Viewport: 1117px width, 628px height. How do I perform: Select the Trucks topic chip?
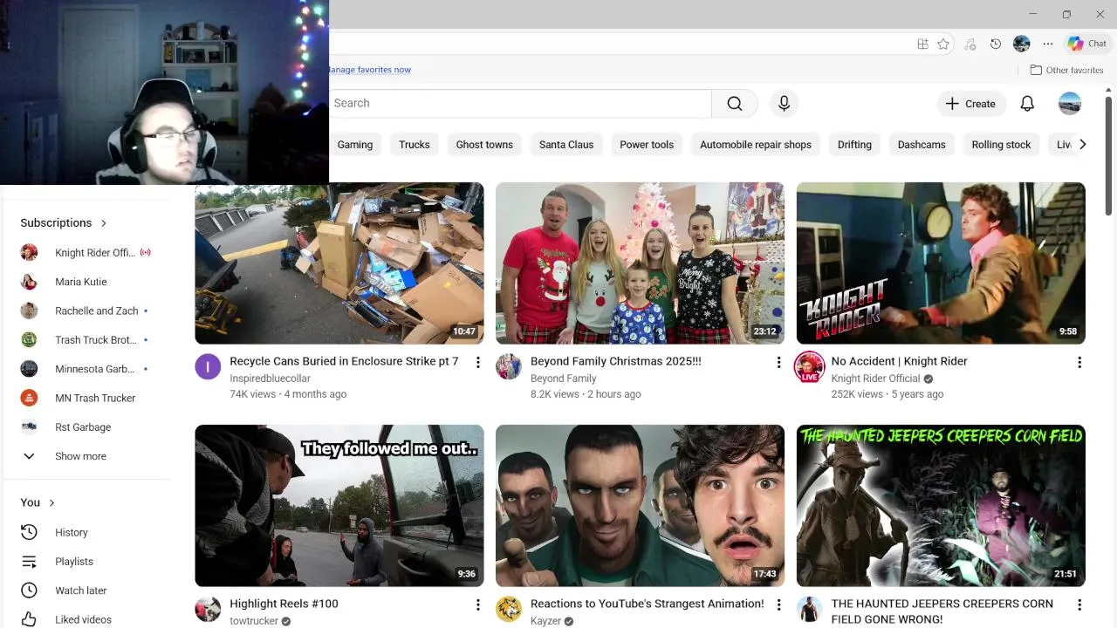click(415, 145)
